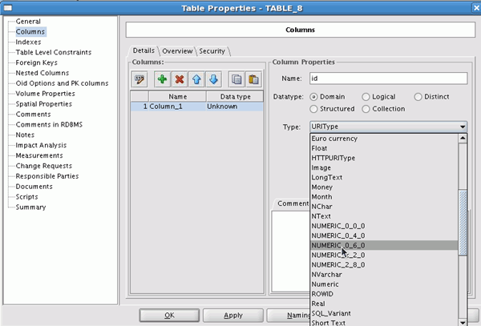Click the OK button
Image resolution: width=481 pixels, height=326 pixels.
click(169, 316)
